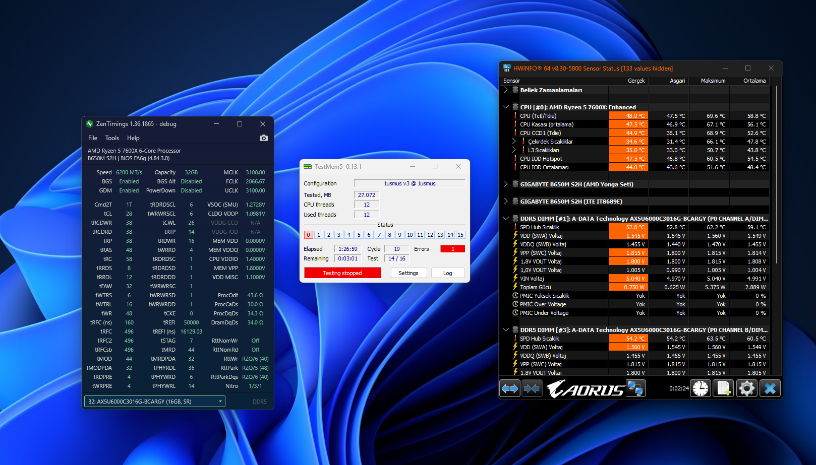Open the TestMem5 Log
The image size is (816, 465).
448,273
